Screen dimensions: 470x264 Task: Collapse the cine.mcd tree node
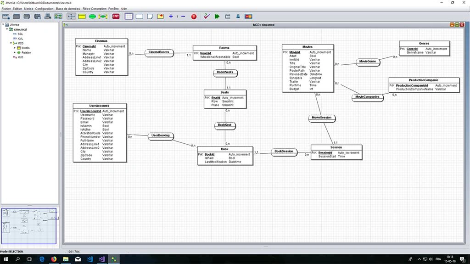click(x=7, y=29)
